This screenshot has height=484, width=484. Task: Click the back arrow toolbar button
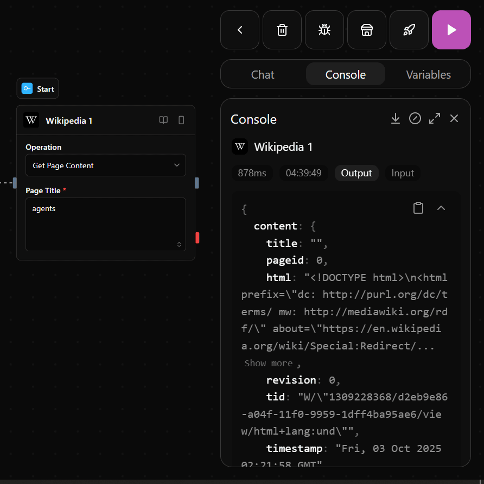pyautogui.click(x=240, y=30)
